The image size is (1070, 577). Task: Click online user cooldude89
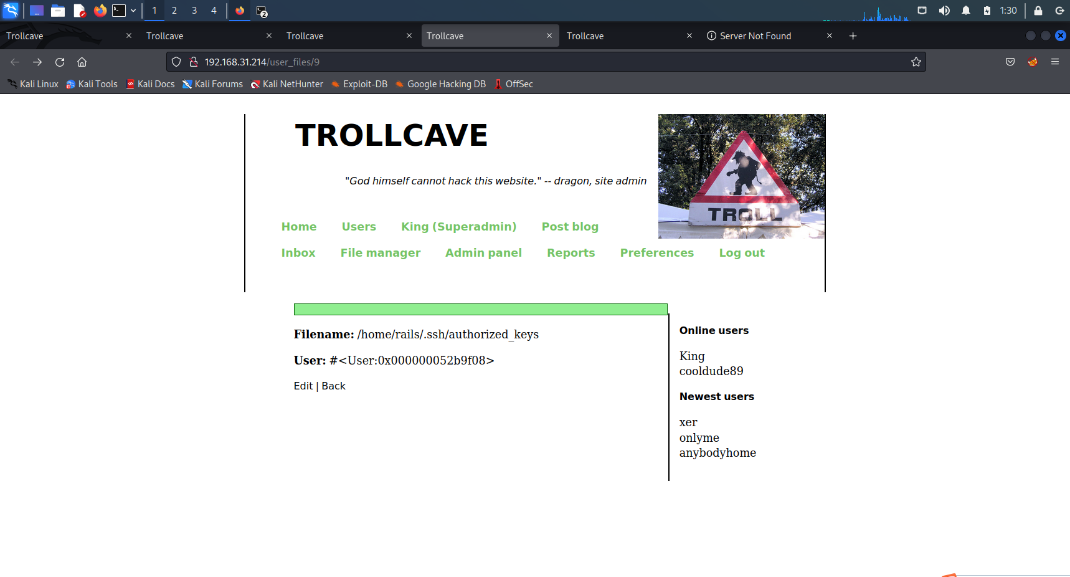pos(711,371)
